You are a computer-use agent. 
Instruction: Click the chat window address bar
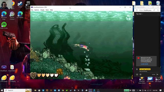click(x=146, y=10)
